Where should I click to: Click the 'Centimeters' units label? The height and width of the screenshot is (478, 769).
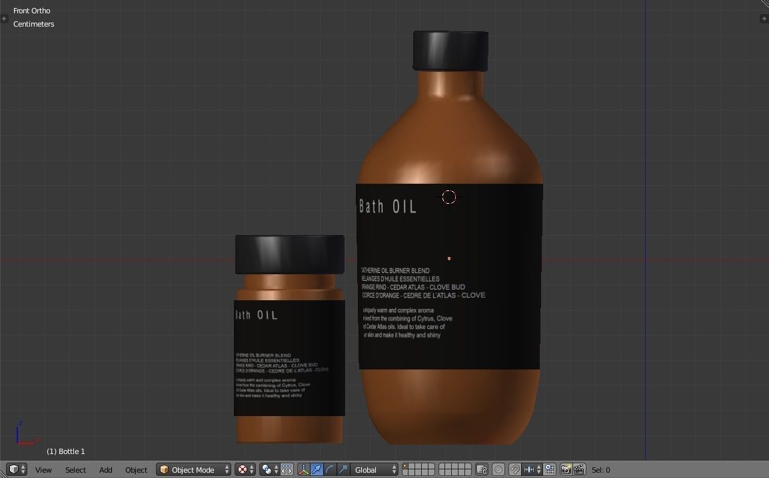(x=34, y=23)
